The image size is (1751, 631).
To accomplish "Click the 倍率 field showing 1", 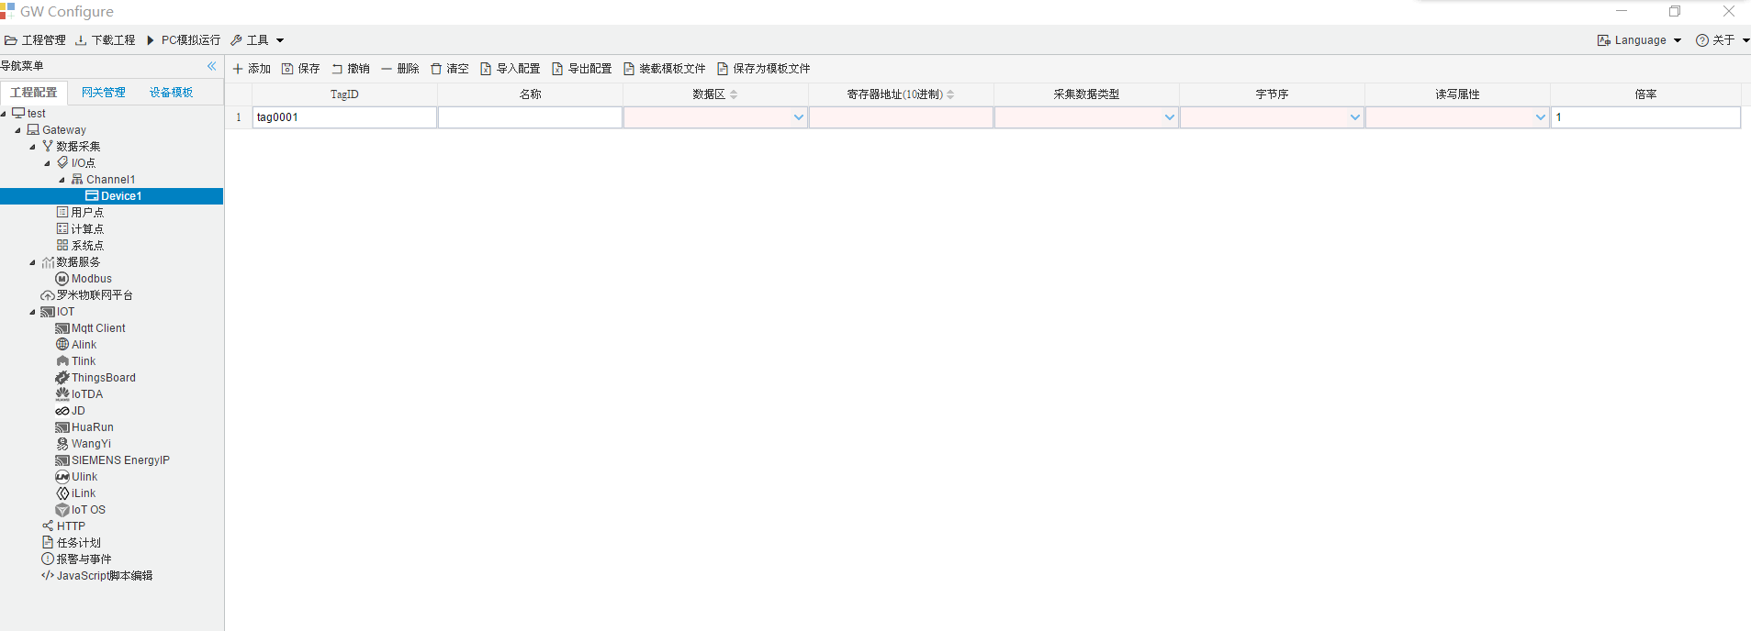I will click(1645, 117).
